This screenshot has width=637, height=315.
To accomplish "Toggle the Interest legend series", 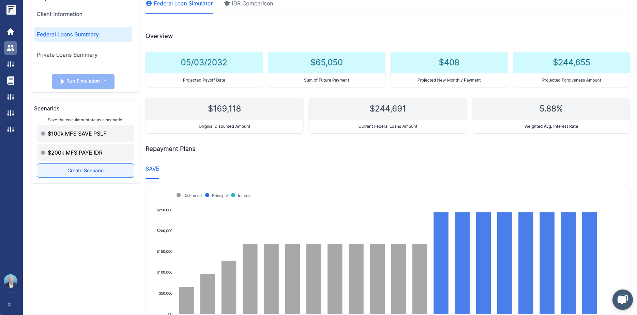I will point(241,195).
